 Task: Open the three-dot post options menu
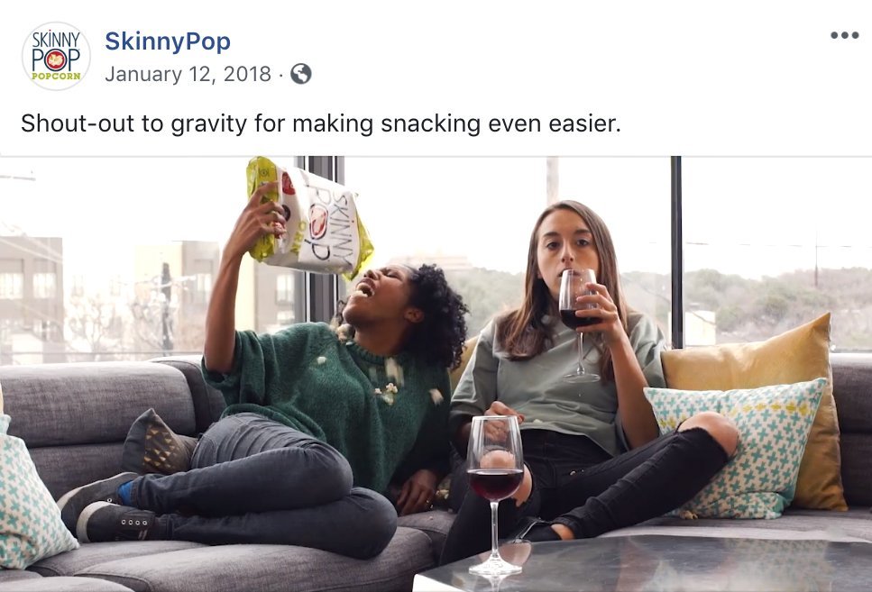tap(844, 35)
